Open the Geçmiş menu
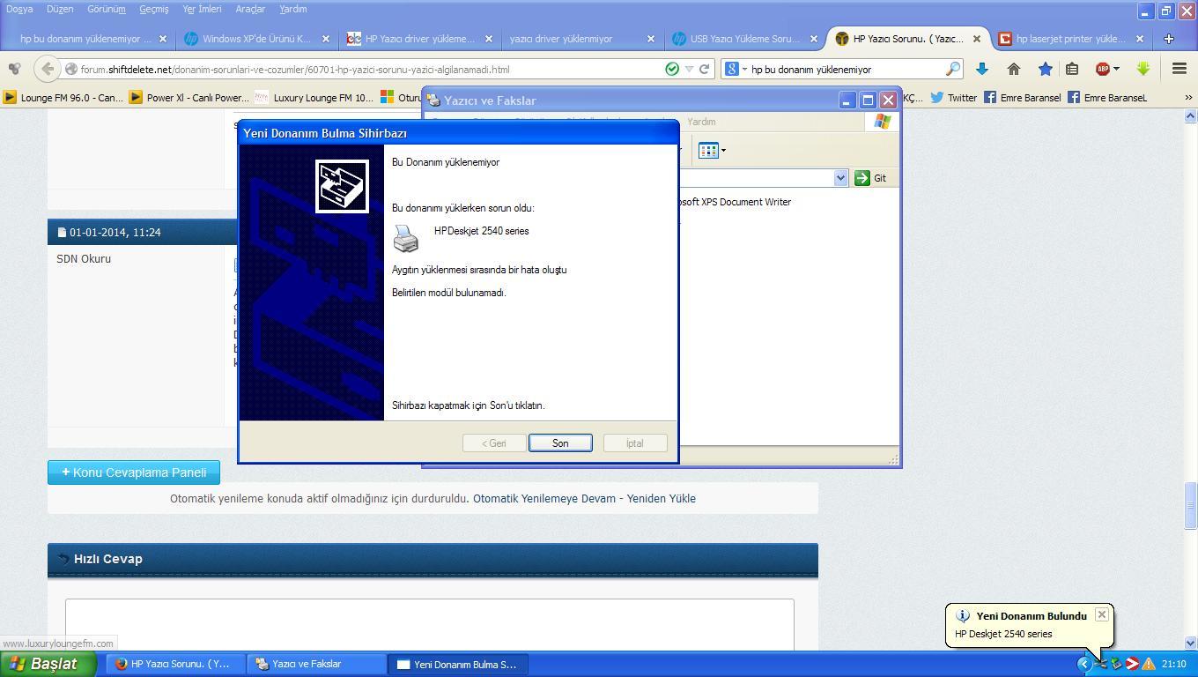Image resolution: width=1198 pixels, height=677 pixels. [x=153, y=9]
